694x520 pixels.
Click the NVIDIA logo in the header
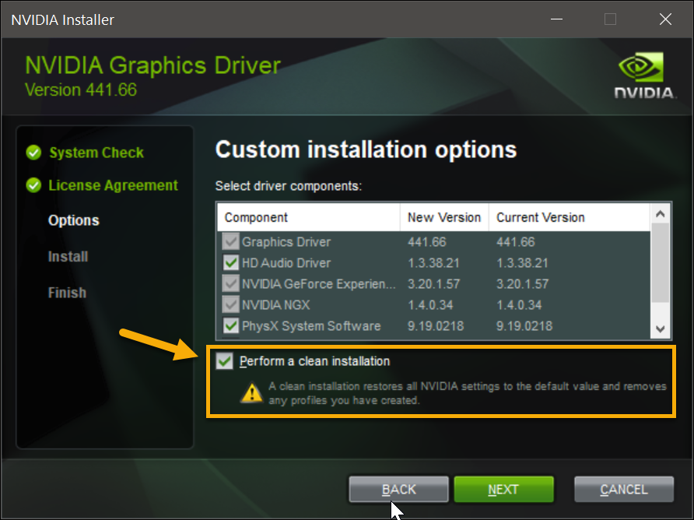click(x=645, y=76)
